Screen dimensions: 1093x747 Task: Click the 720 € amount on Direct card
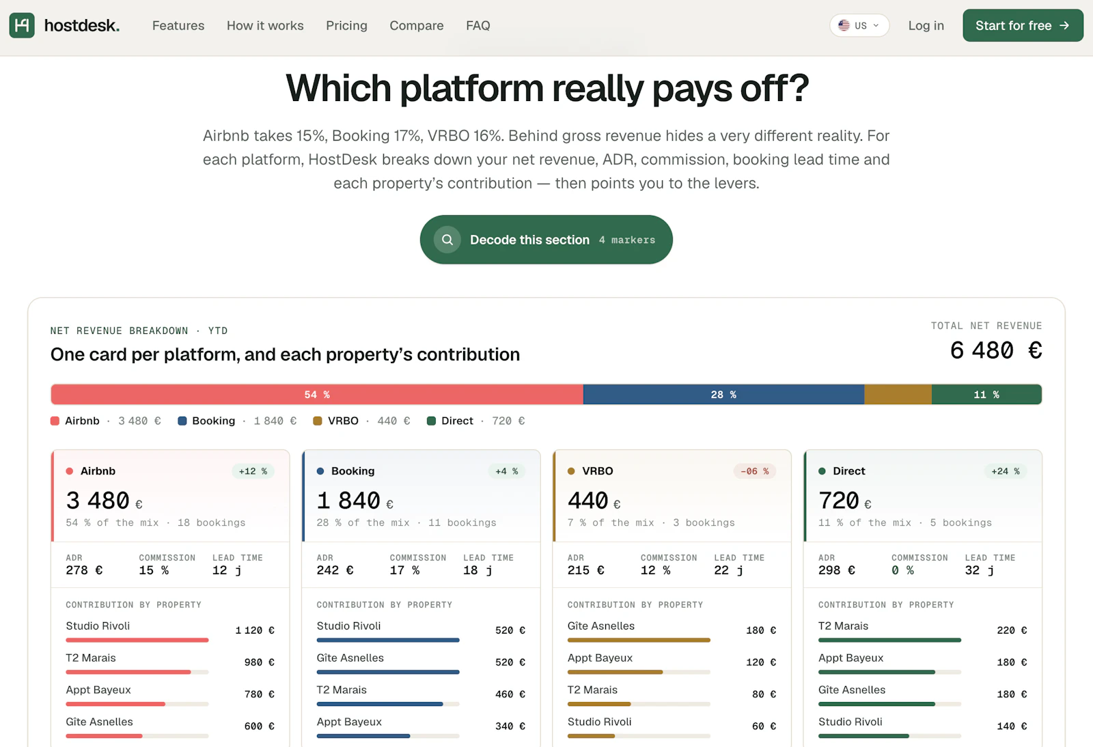[844, 501]
